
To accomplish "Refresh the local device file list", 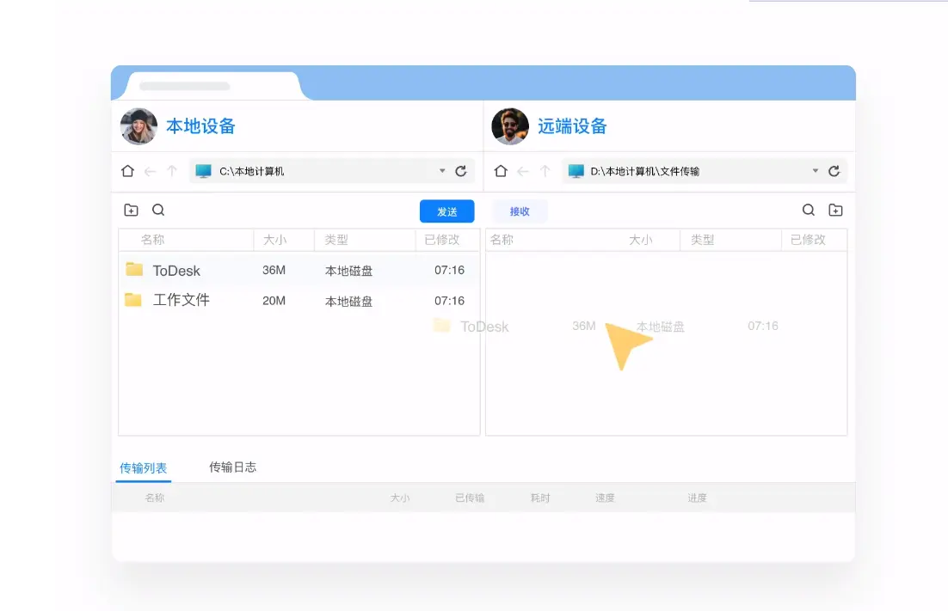I will pyautogui.click(x=461, y=171).
